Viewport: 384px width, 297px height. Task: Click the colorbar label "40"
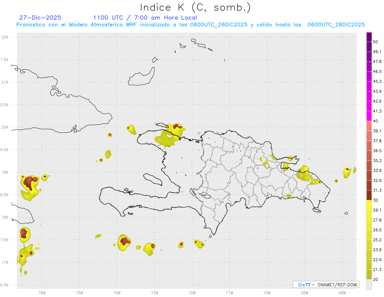tap(376, 121)
